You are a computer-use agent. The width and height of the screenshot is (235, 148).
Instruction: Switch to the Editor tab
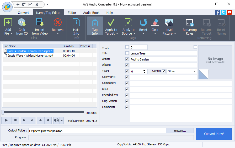coord(72,13)
